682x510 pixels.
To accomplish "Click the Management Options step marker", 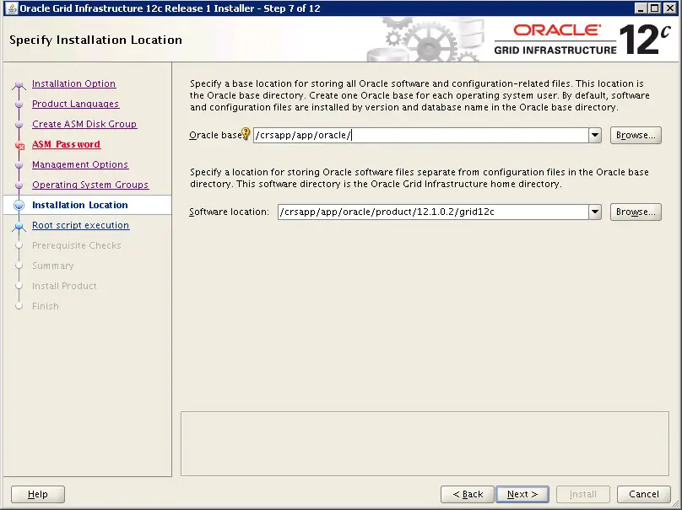I will (19, 165).
